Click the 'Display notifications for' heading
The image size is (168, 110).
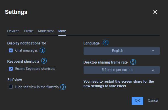pos(27,43)
